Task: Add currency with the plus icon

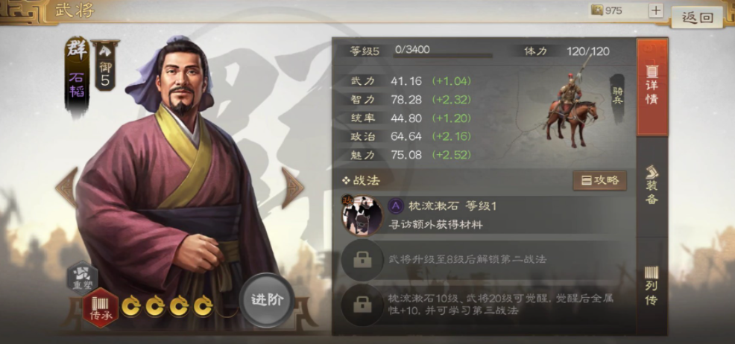Action: pos(656,10)
